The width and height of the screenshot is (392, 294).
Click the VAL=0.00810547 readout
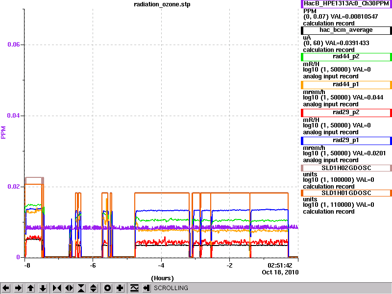click(x=354, y=17)
